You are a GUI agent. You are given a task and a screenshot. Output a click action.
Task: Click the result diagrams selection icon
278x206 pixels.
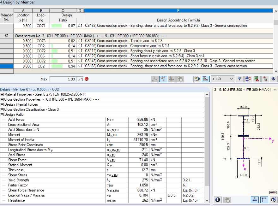tap(197, 79)
